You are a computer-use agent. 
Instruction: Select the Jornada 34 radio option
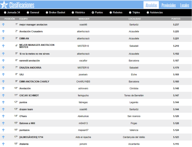[5, 13]
